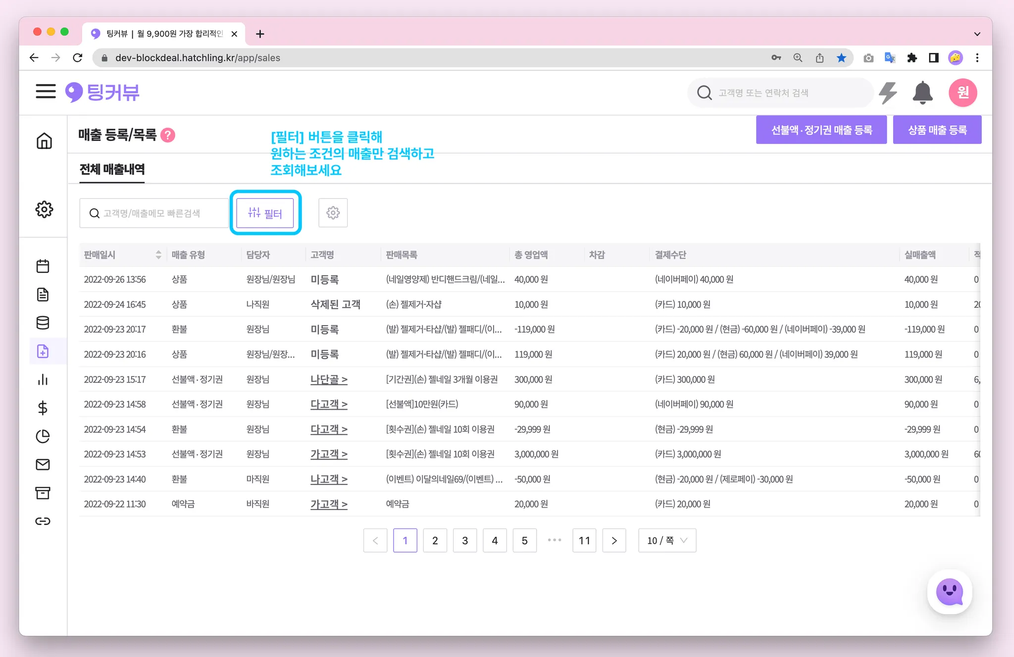
Task: Open the calendar icon in sidebar
Action: click(x=43, y=266)
